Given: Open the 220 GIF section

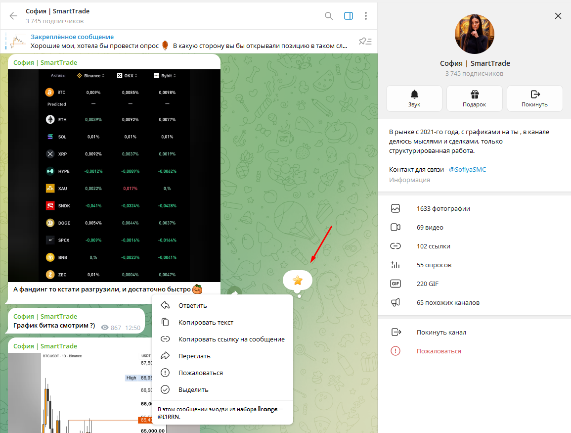Looking at the screenshot, I should [x=475, y=284].
